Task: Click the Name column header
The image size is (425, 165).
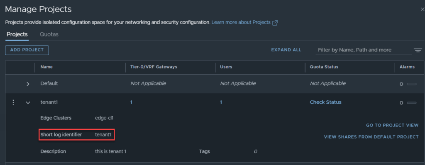Action: (x=46, y=67)
